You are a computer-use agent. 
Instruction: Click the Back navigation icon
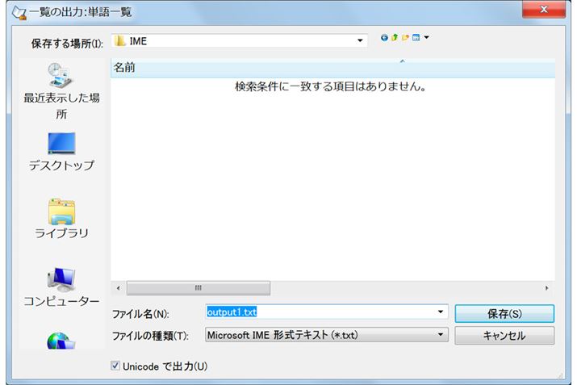(384, 38)
